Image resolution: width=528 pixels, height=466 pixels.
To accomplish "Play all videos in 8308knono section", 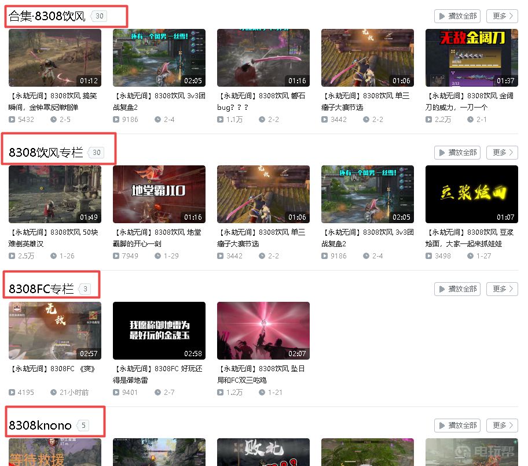I will [x=457, y=426].
